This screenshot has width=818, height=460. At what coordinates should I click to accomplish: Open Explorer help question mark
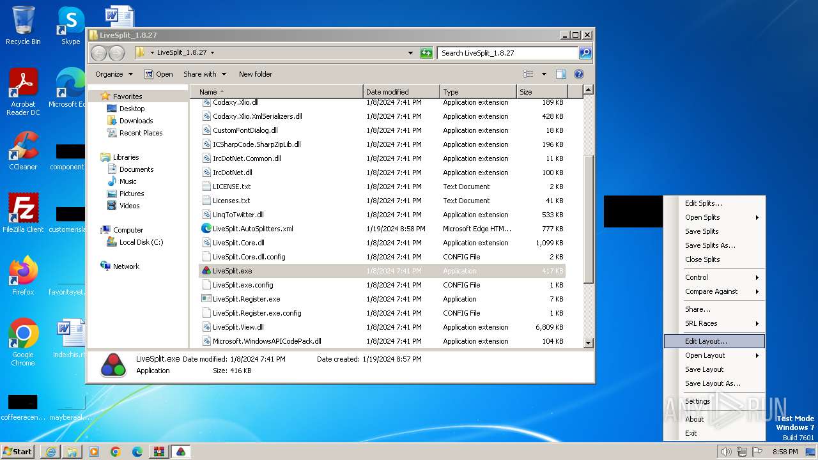tap(579, 74)
